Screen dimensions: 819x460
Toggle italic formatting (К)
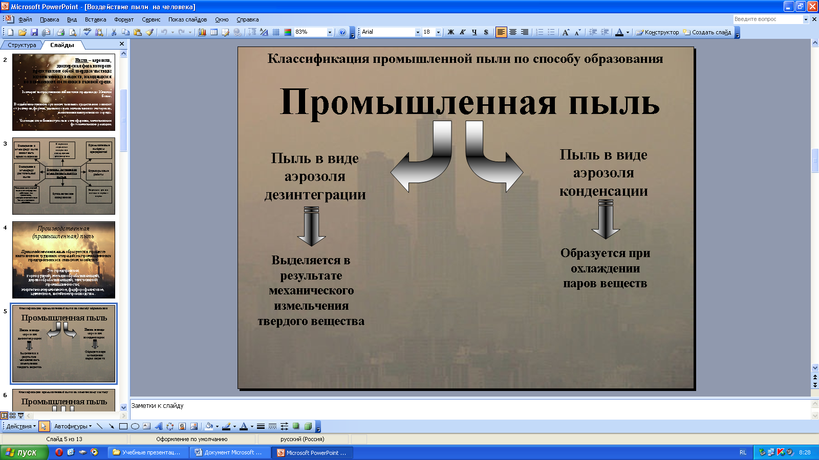tap(463, 32)
